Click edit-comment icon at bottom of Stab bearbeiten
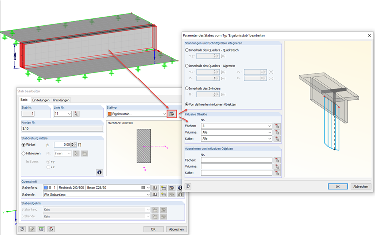Viewport: 375px width, 235px height. (x=32, y=229)
